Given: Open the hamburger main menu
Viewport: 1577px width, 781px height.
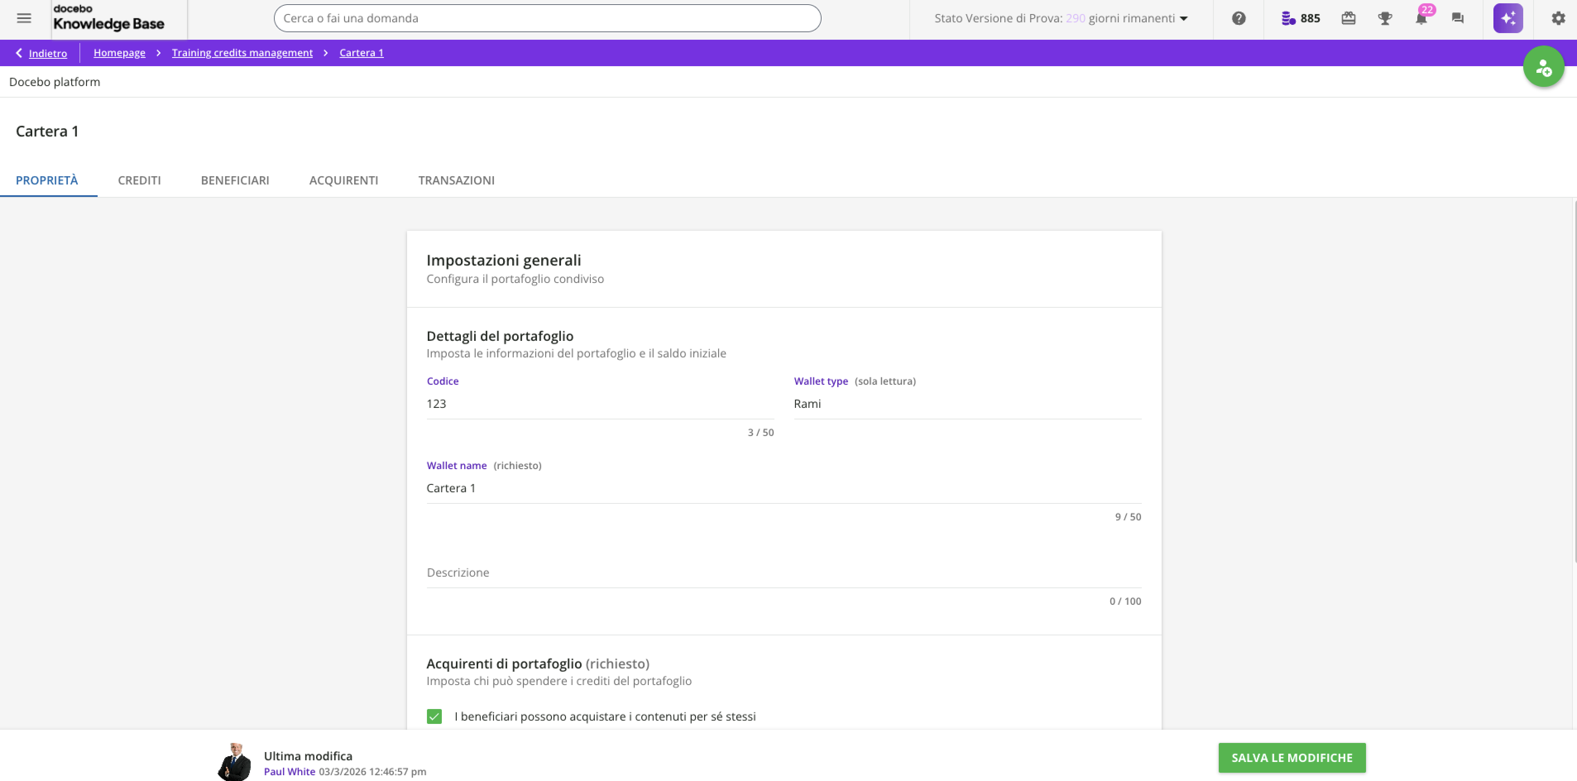Looking at the screenshot, I should click(x=24, y=18).
